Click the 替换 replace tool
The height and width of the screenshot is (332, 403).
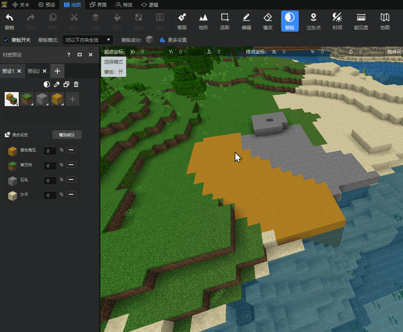point(139,21)
